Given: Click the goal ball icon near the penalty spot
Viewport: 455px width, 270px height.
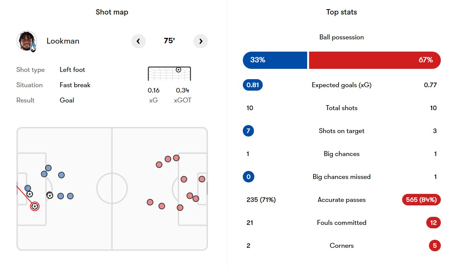Looking at the screenshot, I should point(50,195).
